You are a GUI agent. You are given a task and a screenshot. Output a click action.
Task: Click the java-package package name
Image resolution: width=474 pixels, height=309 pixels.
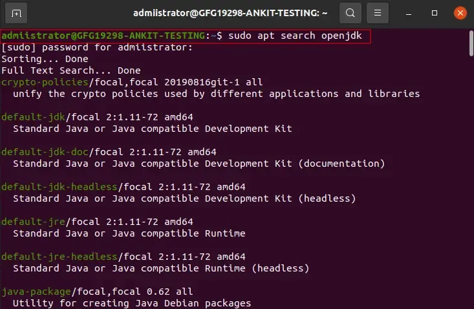pyautogui.click(x=34, y=292)
